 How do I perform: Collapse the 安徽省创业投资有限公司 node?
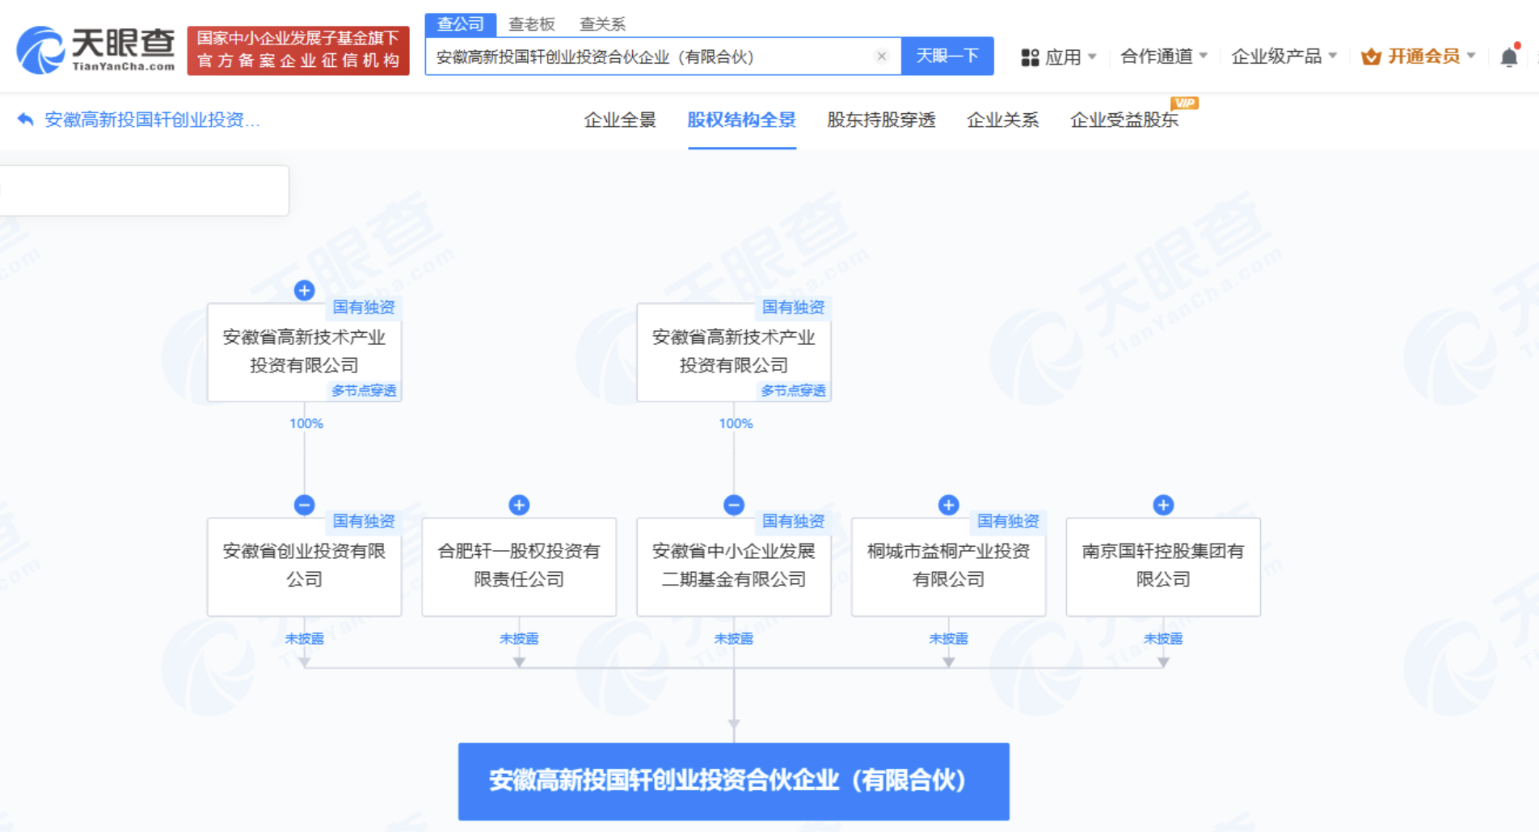pyautogui.click(x=304, y=505)
